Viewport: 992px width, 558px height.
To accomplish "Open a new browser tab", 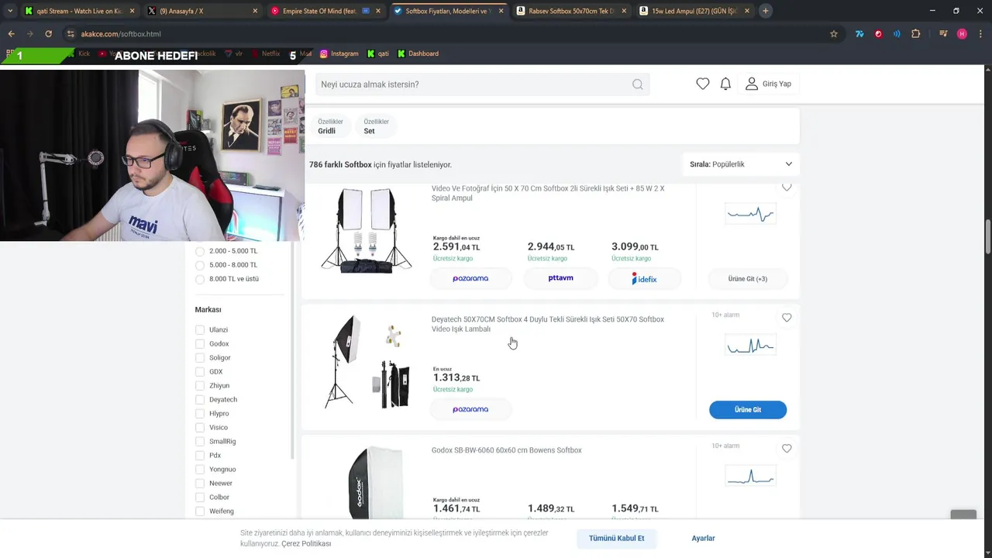I will tap(765, 11).
